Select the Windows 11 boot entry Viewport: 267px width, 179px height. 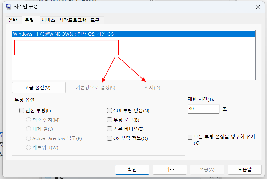134,34
